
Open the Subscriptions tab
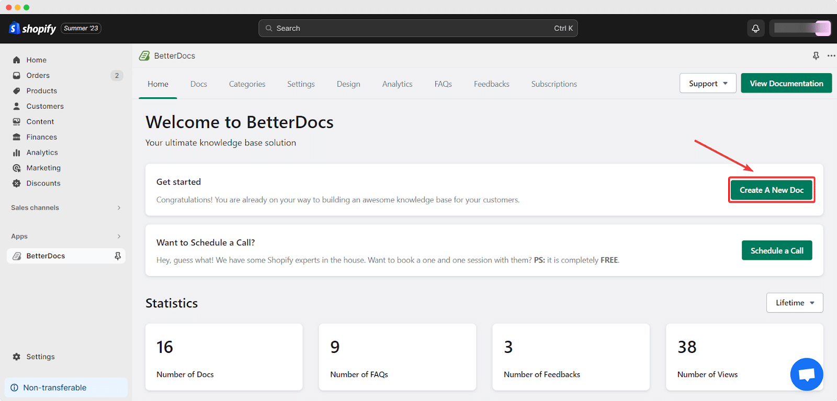(x=554, y=84)
